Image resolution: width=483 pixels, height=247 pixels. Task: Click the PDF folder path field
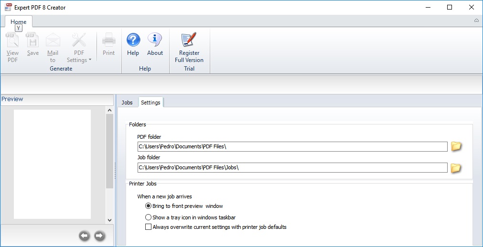click(x=292, y=146)
